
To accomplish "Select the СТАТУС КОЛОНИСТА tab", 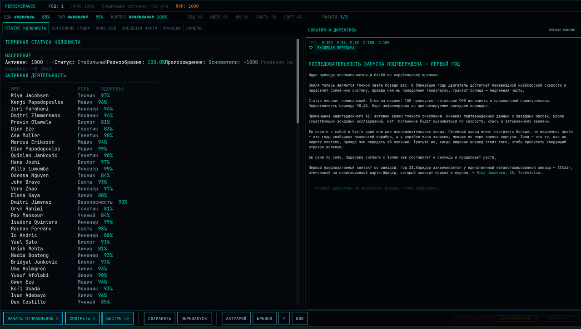I will (26, 28).
